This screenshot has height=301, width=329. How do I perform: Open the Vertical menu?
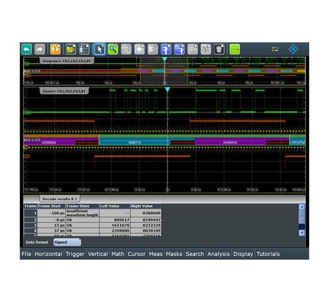pyautogui.click(x=98, y=254)
